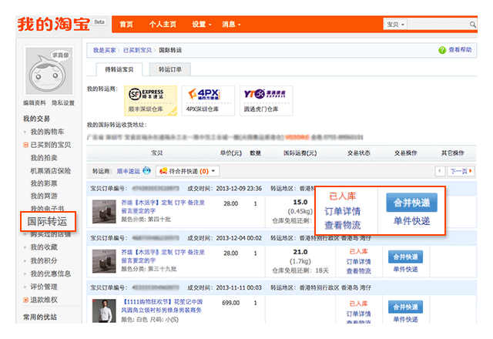Click 单件快递 in the 2013-12-04 order
The height and width of the screenshot is (339, 493).
click(x=406, y=270)
